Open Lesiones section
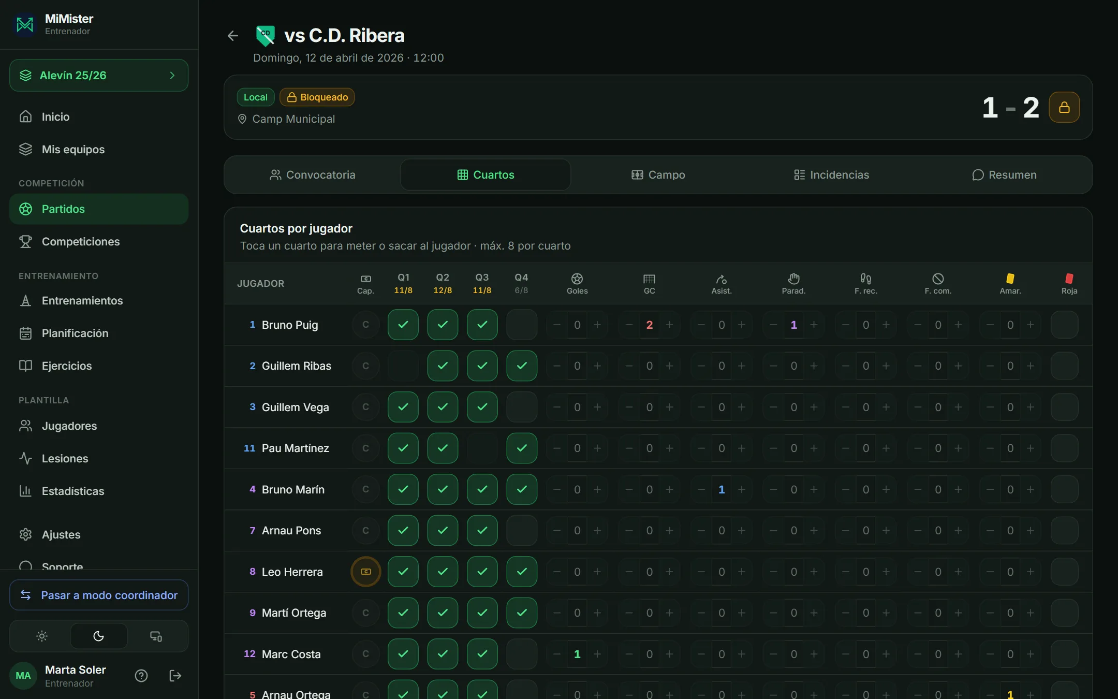The width and height of the screenshot is (1118, 699). tap(99, 458)
